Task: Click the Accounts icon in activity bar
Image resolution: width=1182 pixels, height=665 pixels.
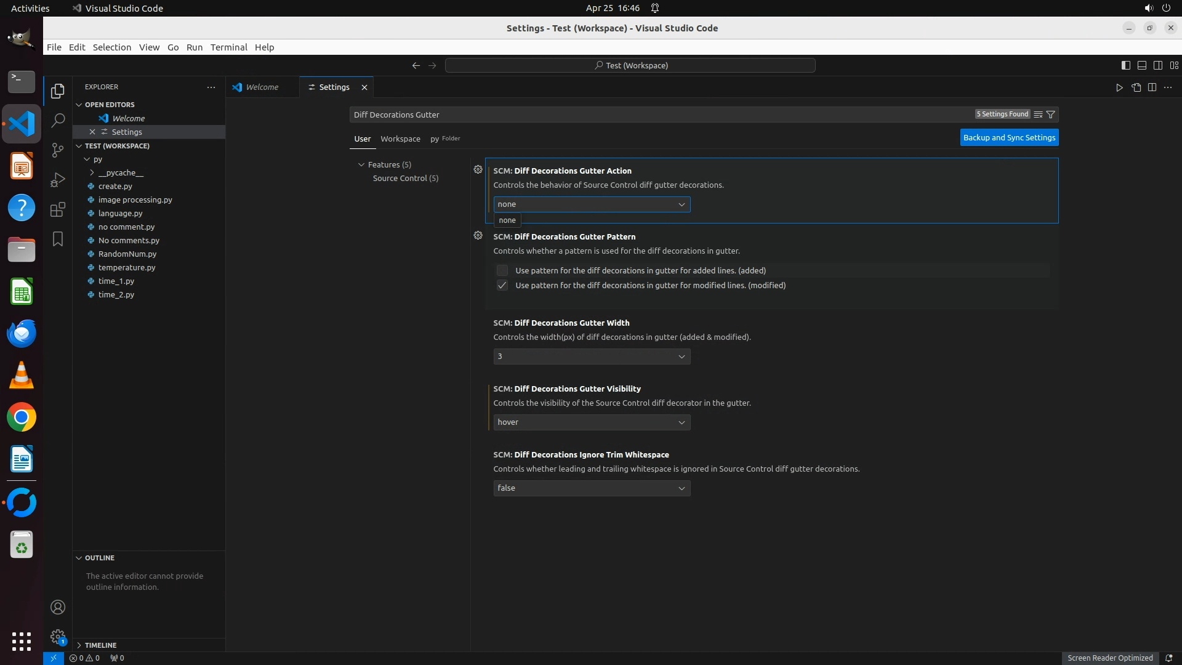Action: point(58,607)
